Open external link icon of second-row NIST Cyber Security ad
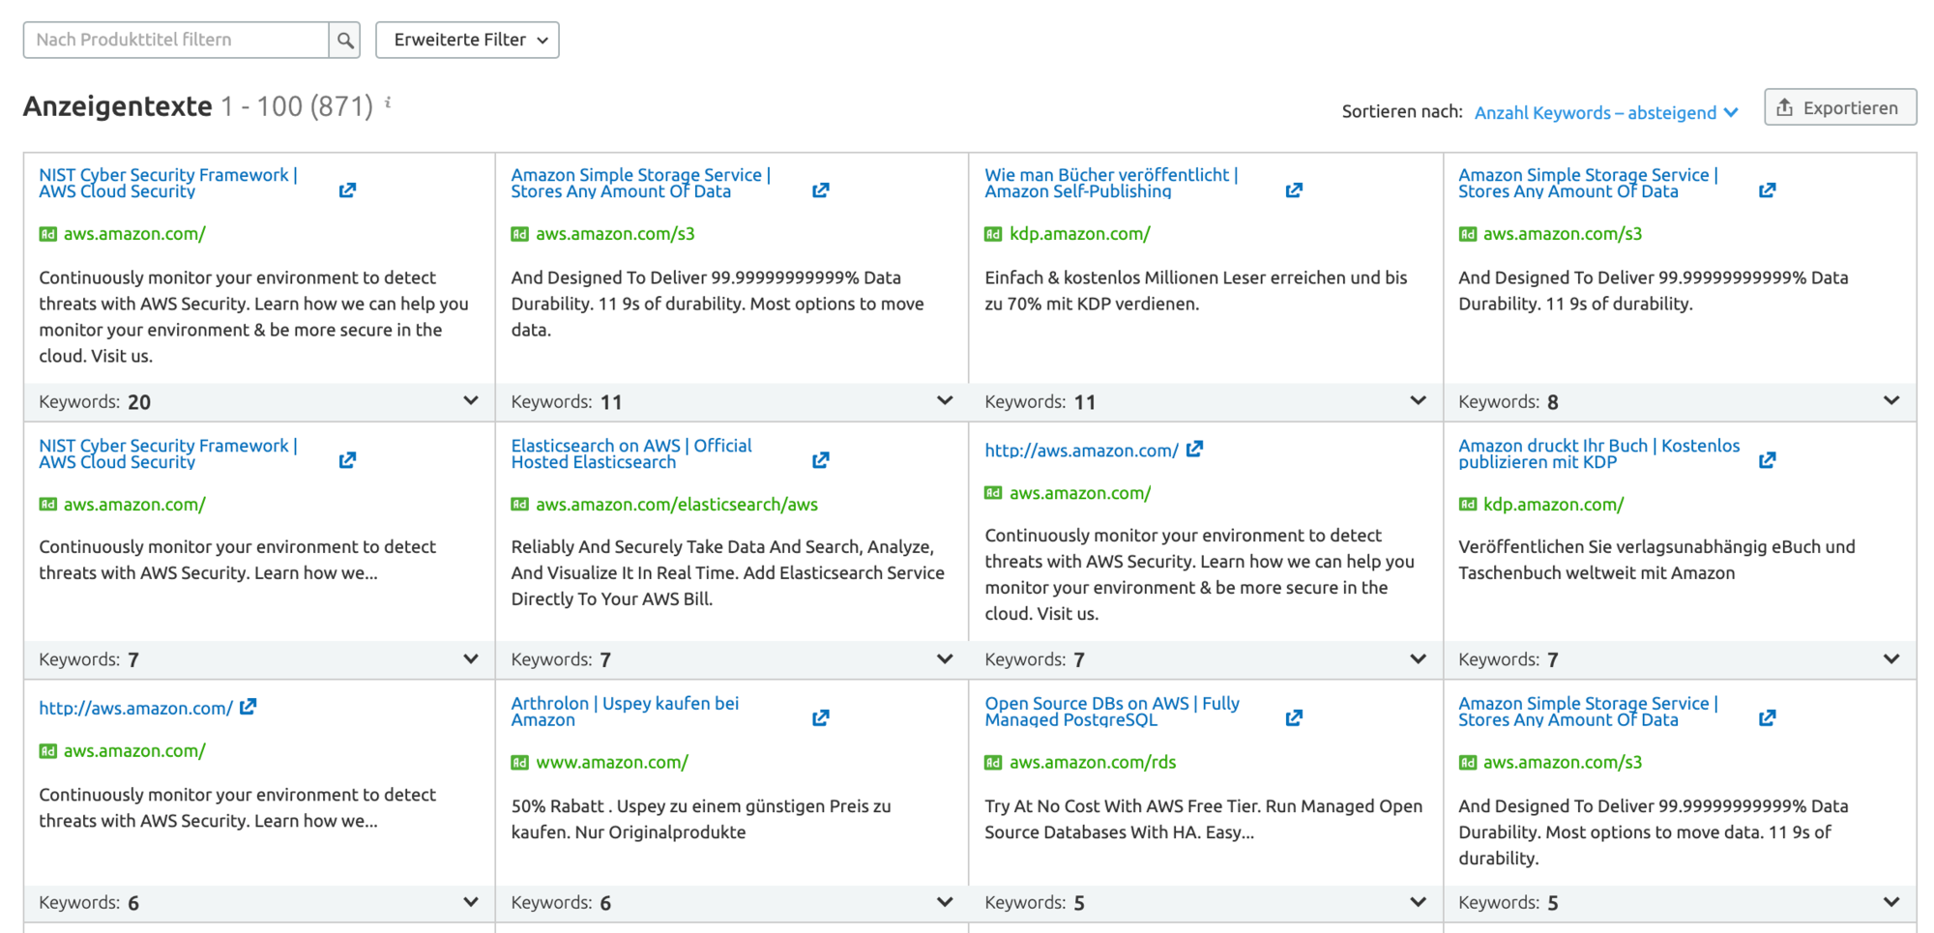This screenshot has width=1934, height=933. coord(347,460)
